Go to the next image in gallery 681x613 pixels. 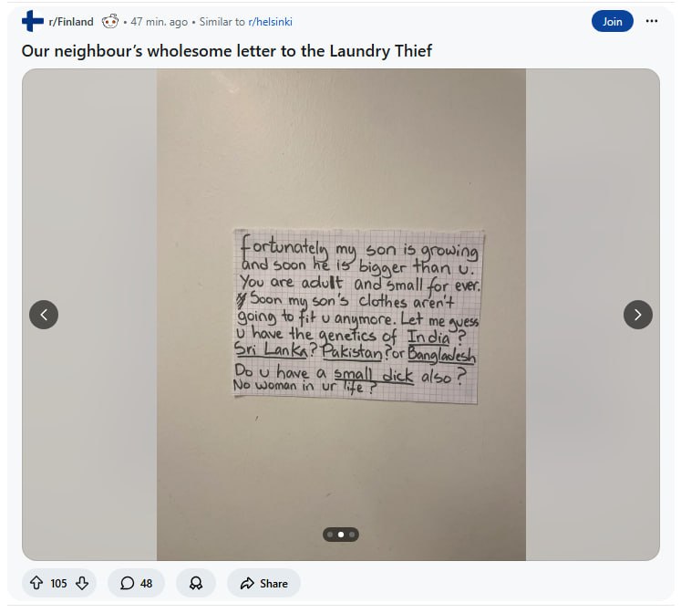(x=637, y=315)
